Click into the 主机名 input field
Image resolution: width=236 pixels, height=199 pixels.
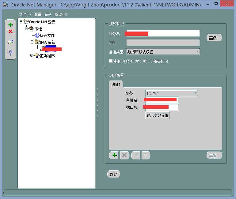pyautogui.click(x=162, y=100)
